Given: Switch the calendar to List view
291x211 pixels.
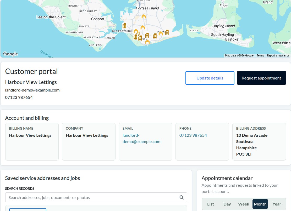Looking at the screenshot, I should [210, 204].
